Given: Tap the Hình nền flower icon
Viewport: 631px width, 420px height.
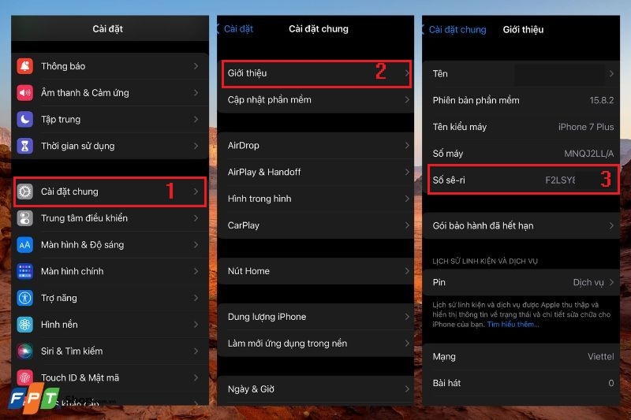Looking at the screenshot, I should tap(25, 325).
